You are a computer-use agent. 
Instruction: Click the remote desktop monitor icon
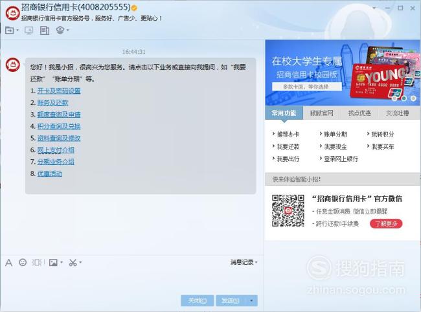point(28,30)
